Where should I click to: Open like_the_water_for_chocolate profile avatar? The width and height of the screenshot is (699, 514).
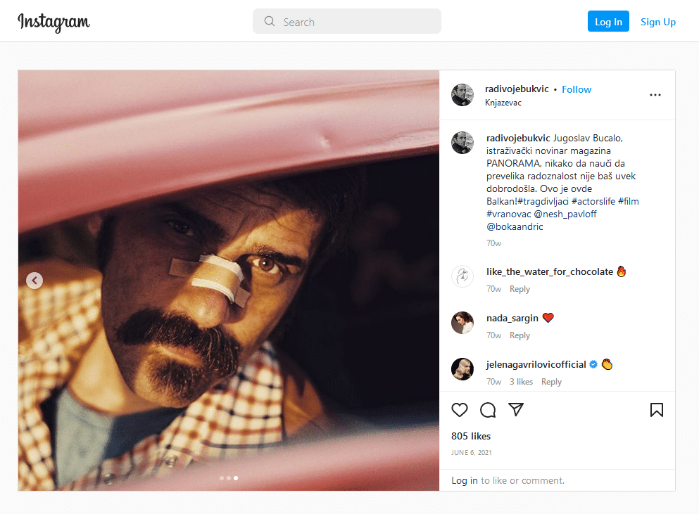click(462, 276)
